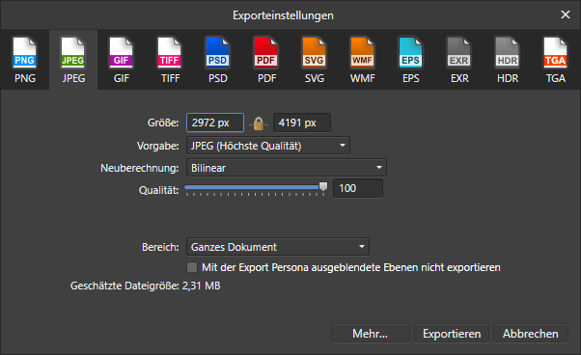The image size is (581, 355).
Task: Click the Qualität slider handle
Action: coord(323,186)
